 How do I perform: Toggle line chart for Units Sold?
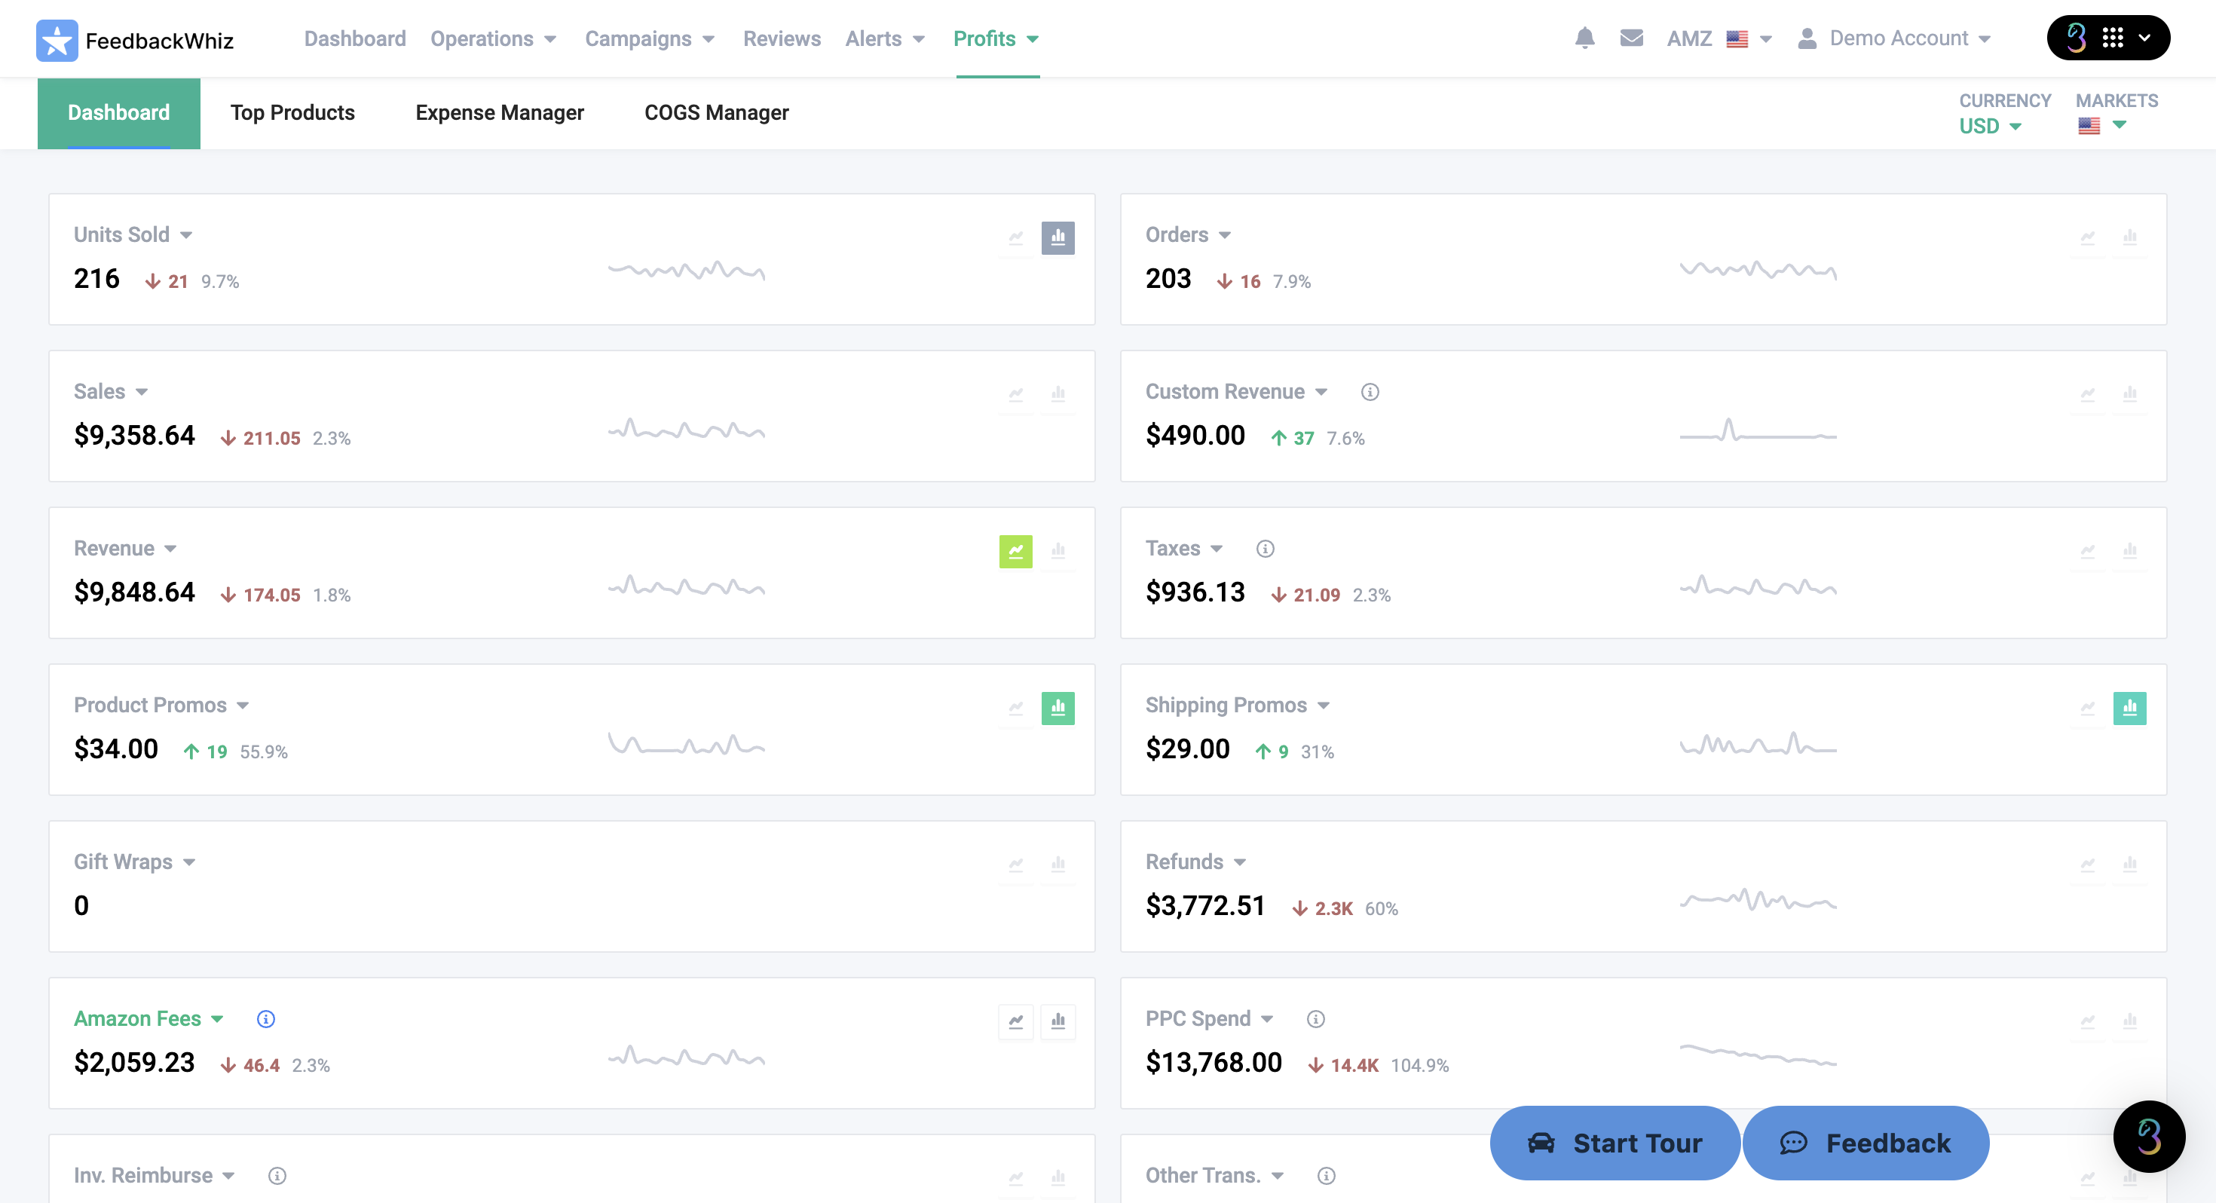point(1015,237)
